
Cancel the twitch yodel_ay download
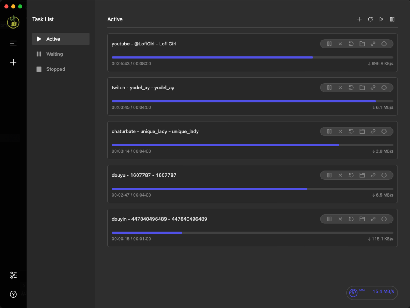click(340, 88)
